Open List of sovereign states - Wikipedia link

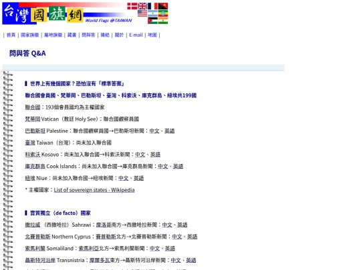[94, 190]
